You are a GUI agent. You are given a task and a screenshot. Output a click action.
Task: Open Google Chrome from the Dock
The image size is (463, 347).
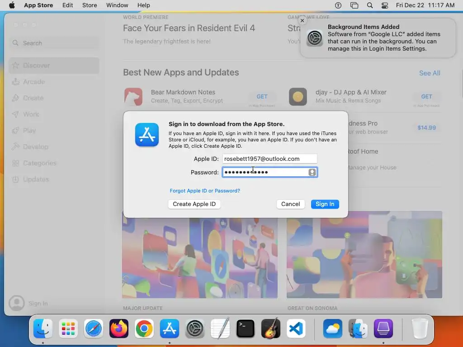[144, 328]
